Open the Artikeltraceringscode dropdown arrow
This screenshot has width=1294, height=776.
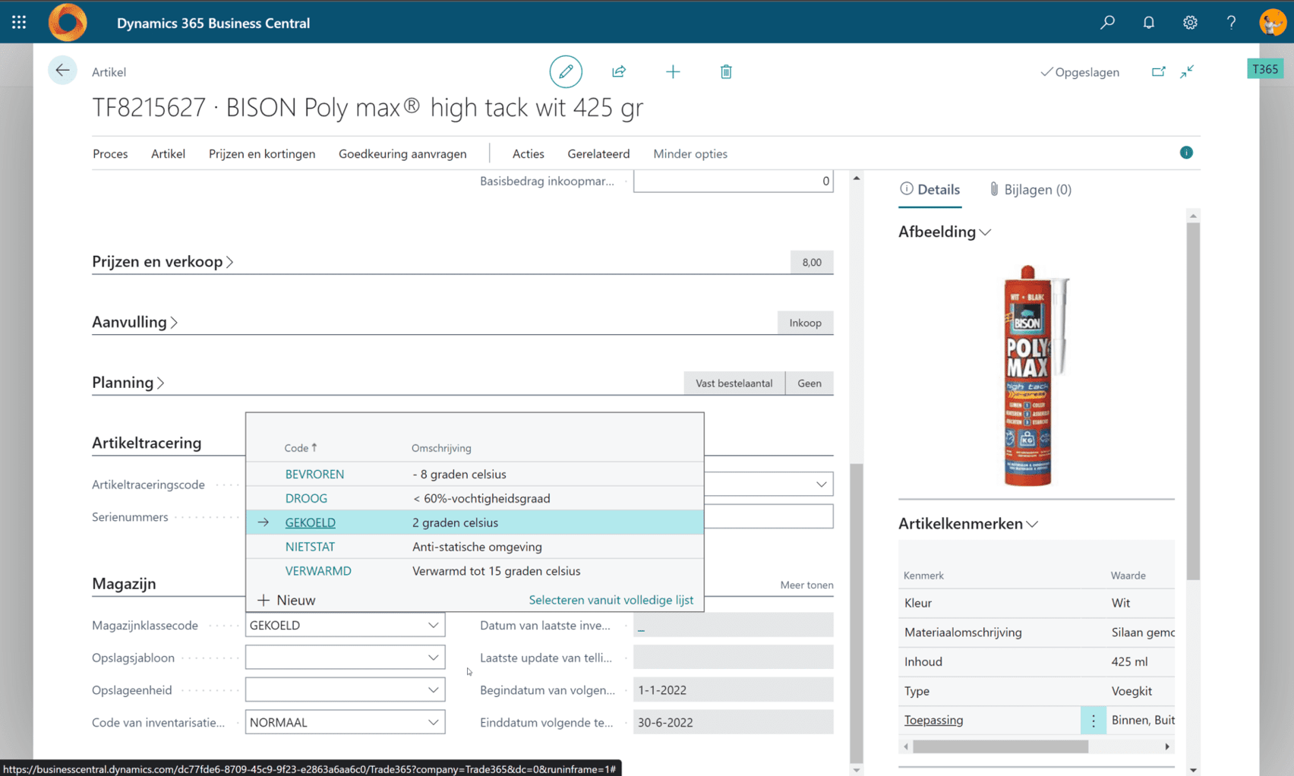821,484
